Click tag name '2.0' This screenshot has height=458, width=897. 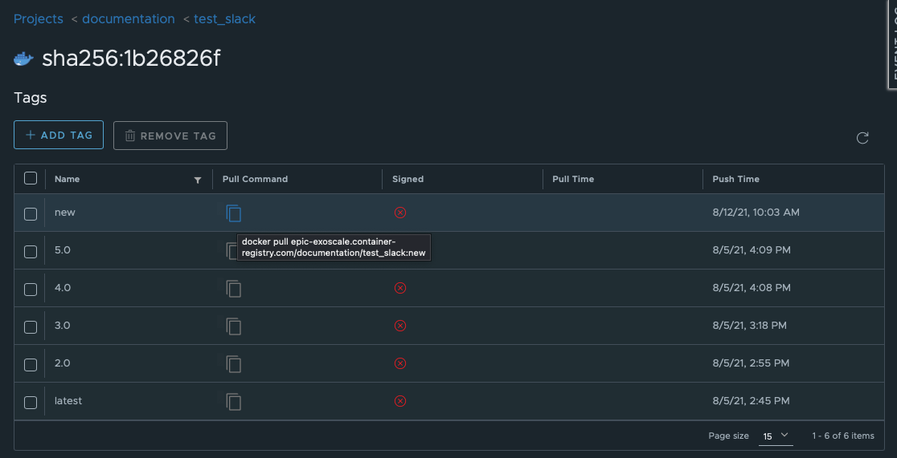(x=63, y=363)
